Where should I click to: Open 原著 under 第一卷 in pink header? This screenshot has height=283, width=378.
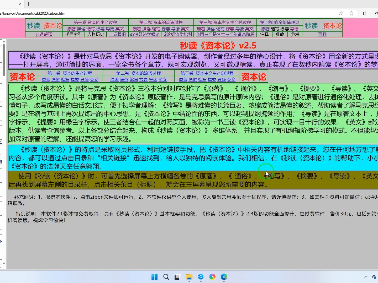pyautogui.click(x=71, y=29)
